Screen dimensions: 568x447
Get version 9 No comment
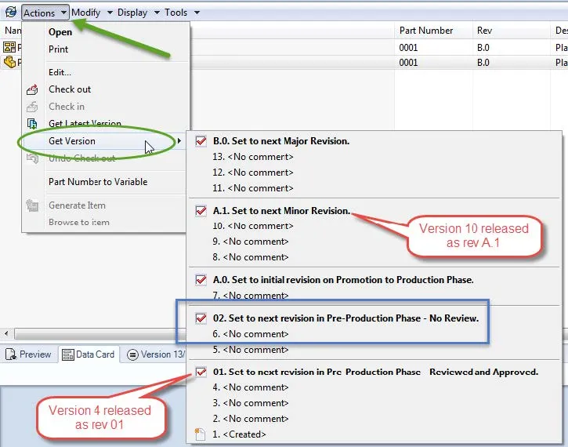tap(250, 242)
